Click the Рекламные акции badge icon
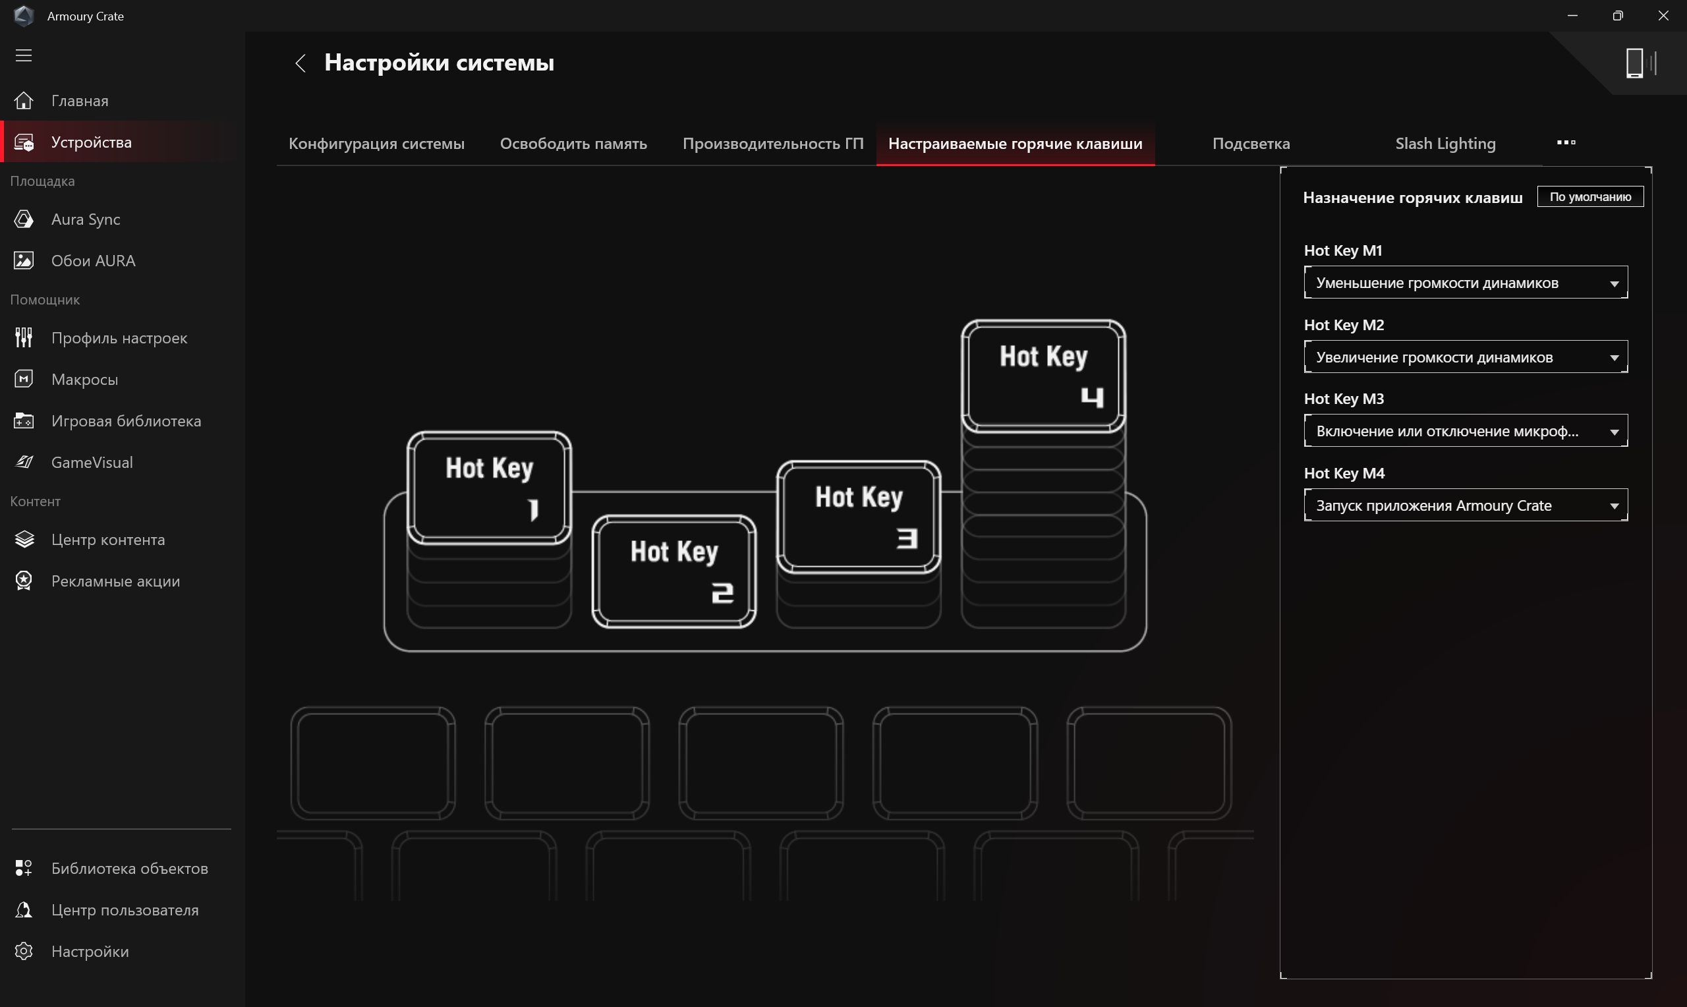This screenshot has height=1007, width=1687. pos(24,581)
